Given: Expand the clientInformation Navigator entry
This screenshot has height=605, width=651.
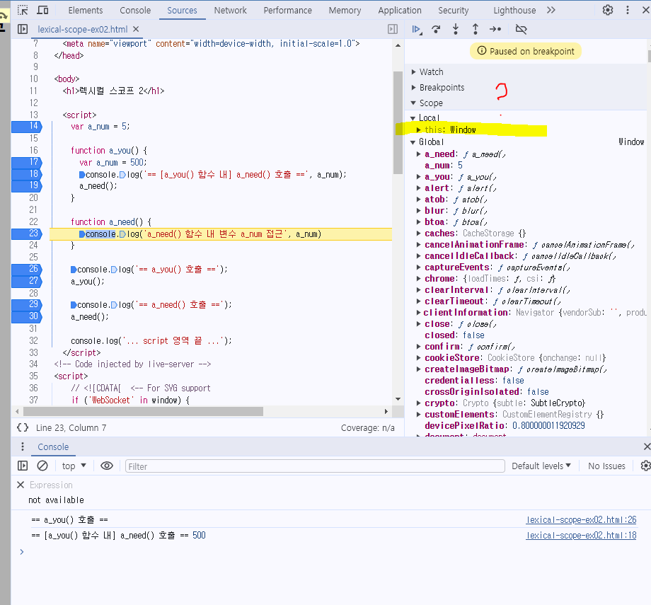Looking at the screenshot, I should coord(419,312).
